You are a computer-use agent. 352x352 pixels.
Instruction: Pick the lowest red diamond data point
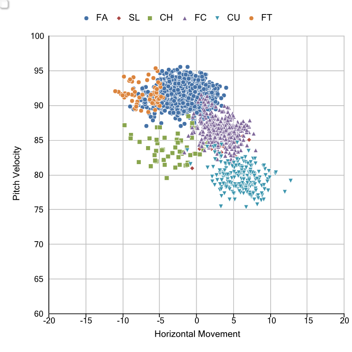(192, 168)
